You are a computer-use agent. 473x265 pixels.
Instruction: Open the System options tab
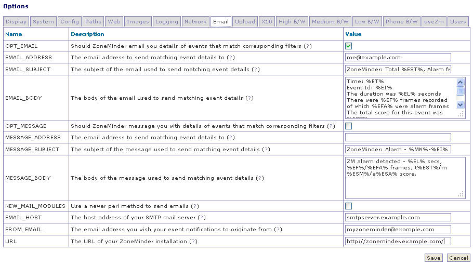point(43,22)
